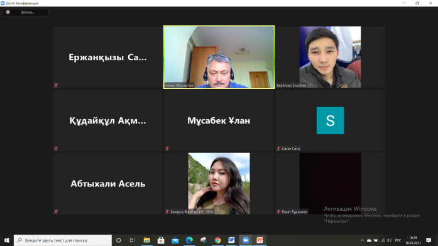This screenshot has height=246, width=438.
Task: Open the Cortana circle icon
Action: click(x=118, y=240)
